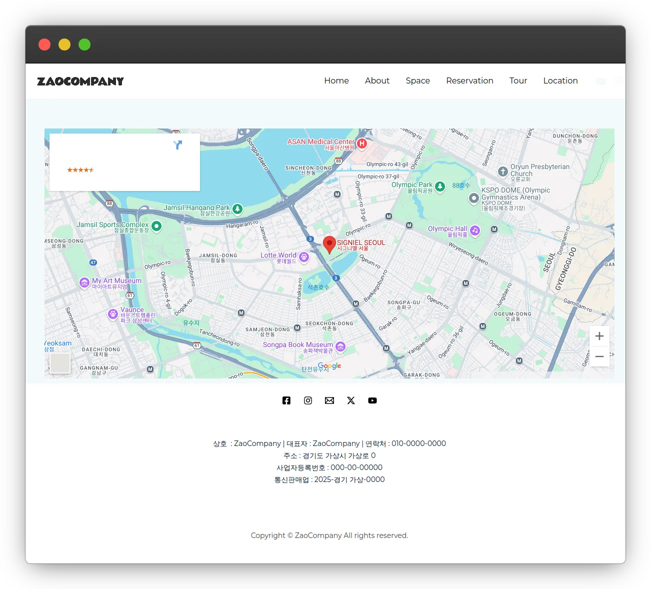
Task: Select the Vaunce trampoline park marker
Action: [x=113, y=314]
